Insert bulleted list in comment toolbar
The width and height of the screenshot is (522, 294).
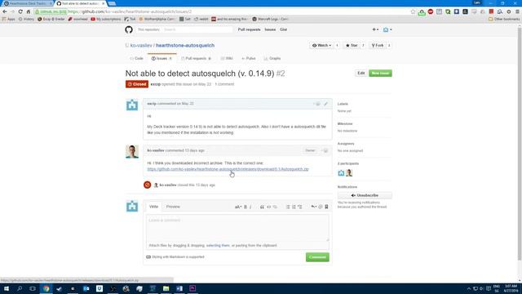click(x=288, y=207)
